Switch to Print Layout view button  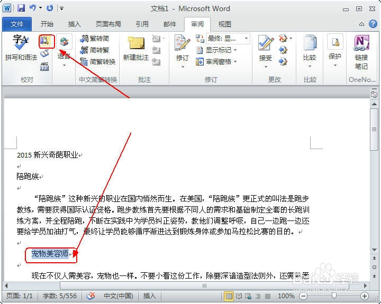(229, 296)
